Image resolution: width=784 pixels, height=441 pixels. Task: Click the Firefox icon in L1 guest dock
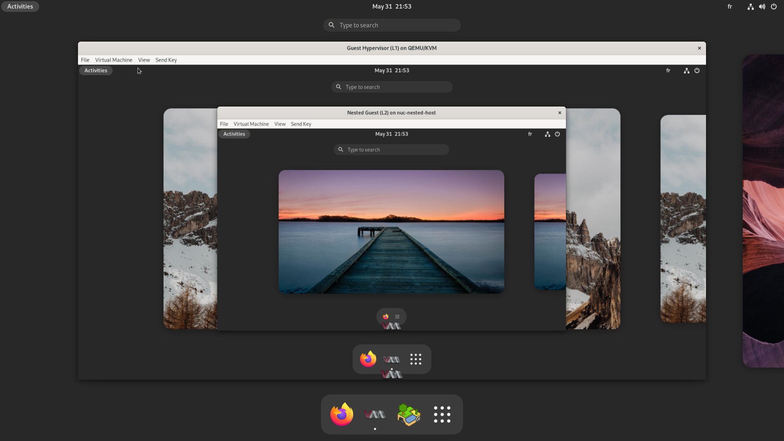368,359
